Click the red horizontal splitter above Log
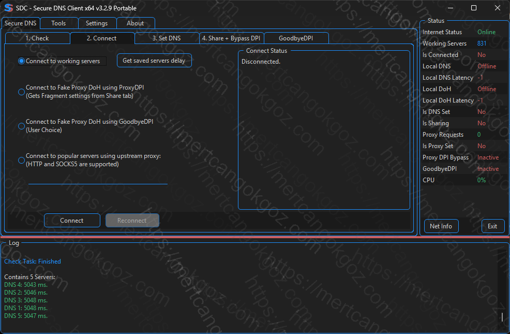510x334 pixels. 254,237
